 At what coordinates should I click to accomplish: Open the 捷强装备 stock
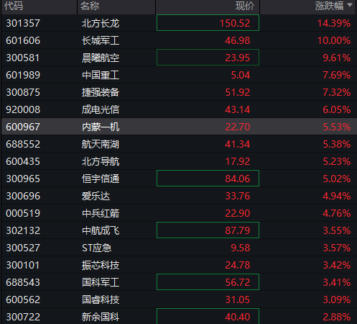101,92
